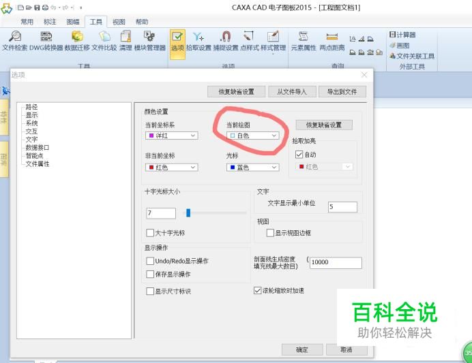
Task: Open 拾取设置 pick settings
Action: tap(198, 41)
